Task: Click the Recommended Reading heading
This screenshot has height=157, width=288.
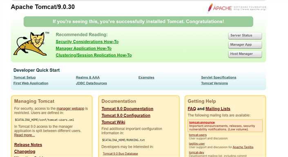Action: [x=82, y=35]
